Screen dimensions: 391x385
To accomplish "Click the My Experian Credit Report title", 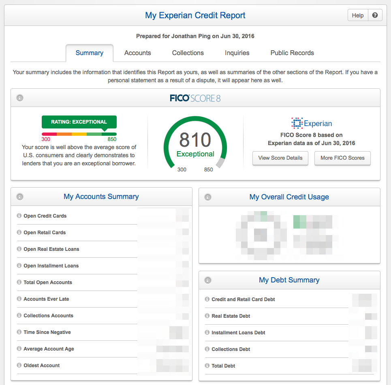I will pyautogui.click(x=195, y=15).
